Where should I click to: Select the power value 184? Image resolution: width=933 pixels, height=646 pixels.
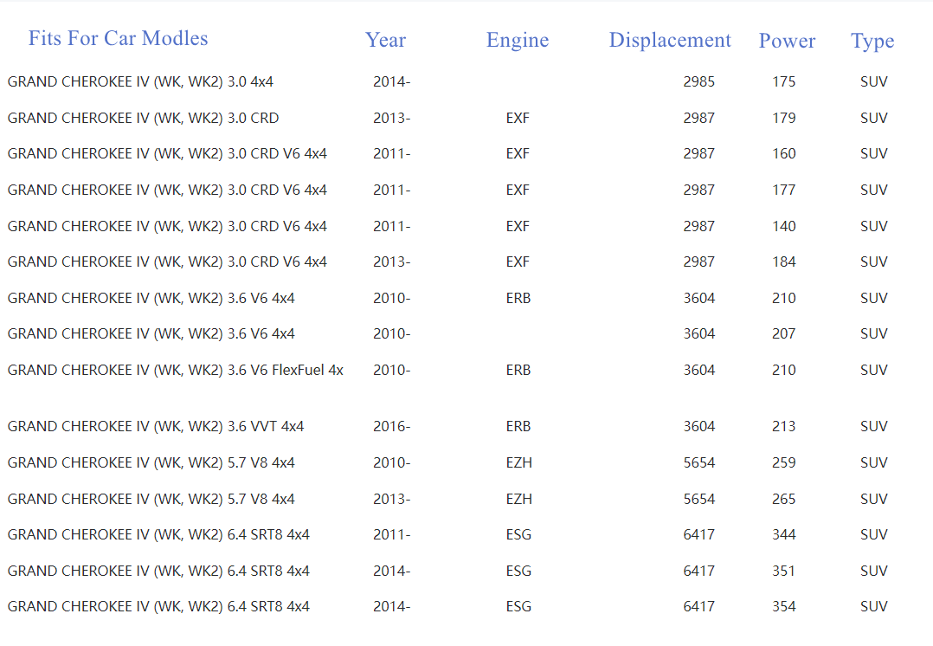(783, 262)
